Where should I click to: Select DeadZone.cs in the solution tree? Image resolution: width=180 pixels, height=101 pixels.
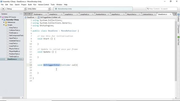[12, 59]
